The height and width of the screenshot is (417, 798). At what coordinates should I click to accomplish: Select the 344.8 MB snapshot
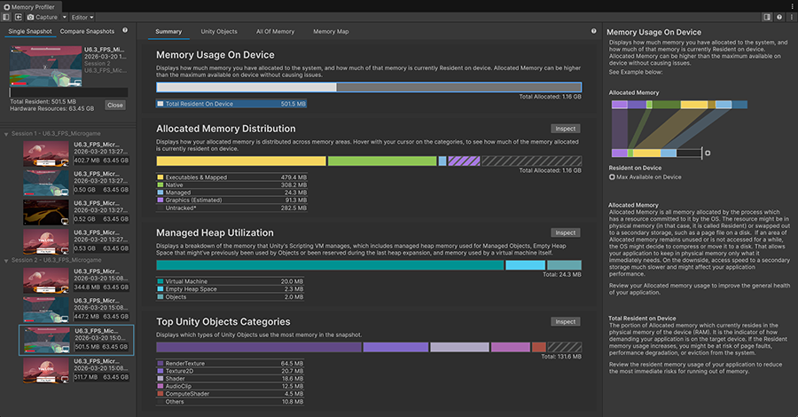tap(76, 280)
